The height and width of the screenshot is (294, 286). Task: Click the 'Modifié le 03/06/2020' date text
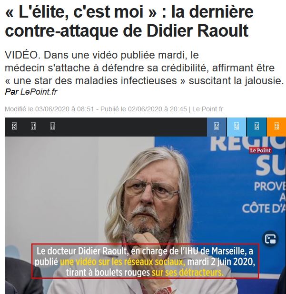[49, 109]
